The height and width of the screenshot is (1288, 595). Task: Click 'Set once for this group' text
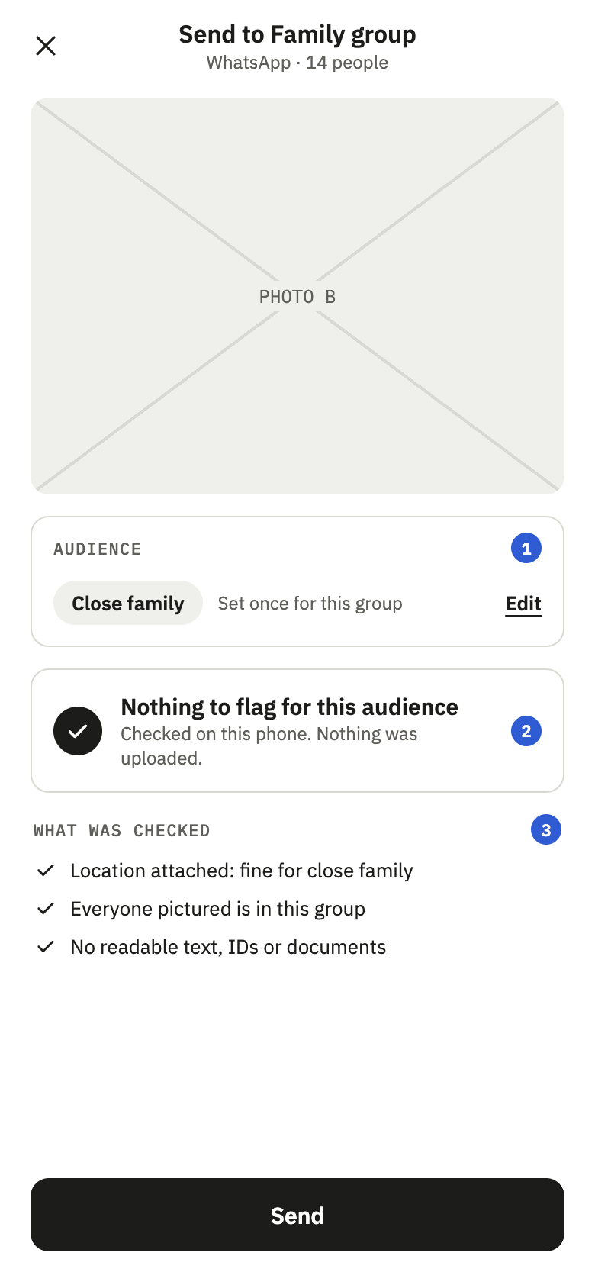[310, 604]
